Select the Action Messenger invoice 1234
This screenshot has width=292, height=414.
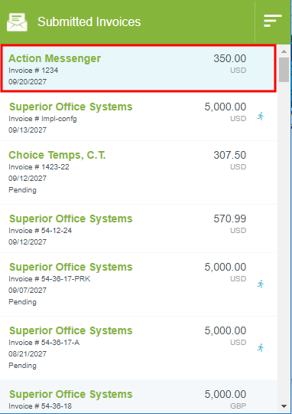point(138,68)
